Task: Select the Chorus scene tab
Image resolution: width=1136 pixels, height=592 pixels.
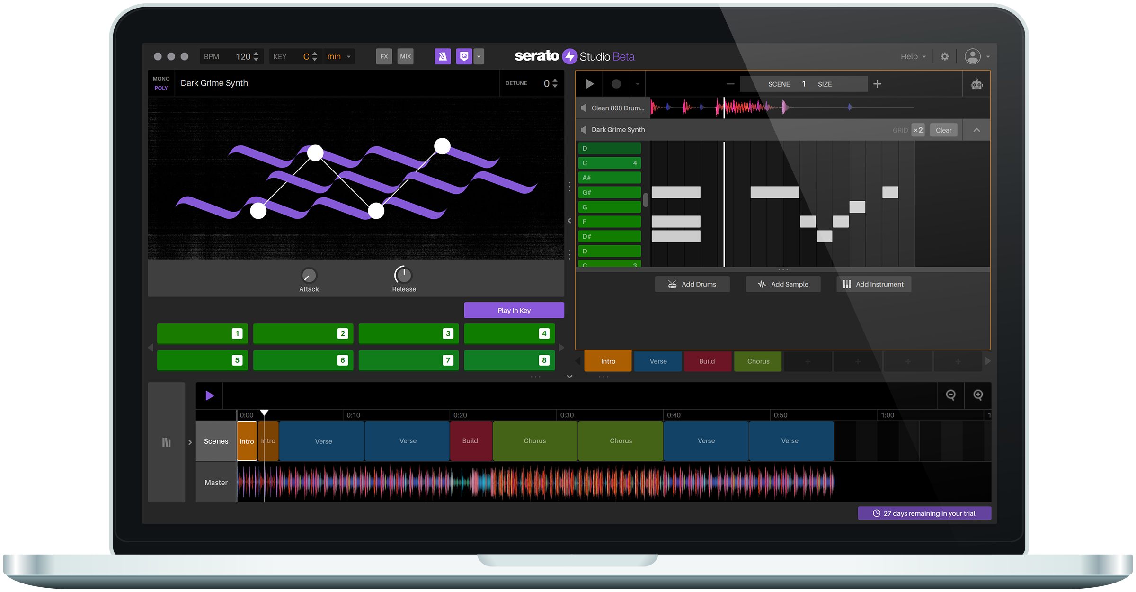Action: pos(758,361)
